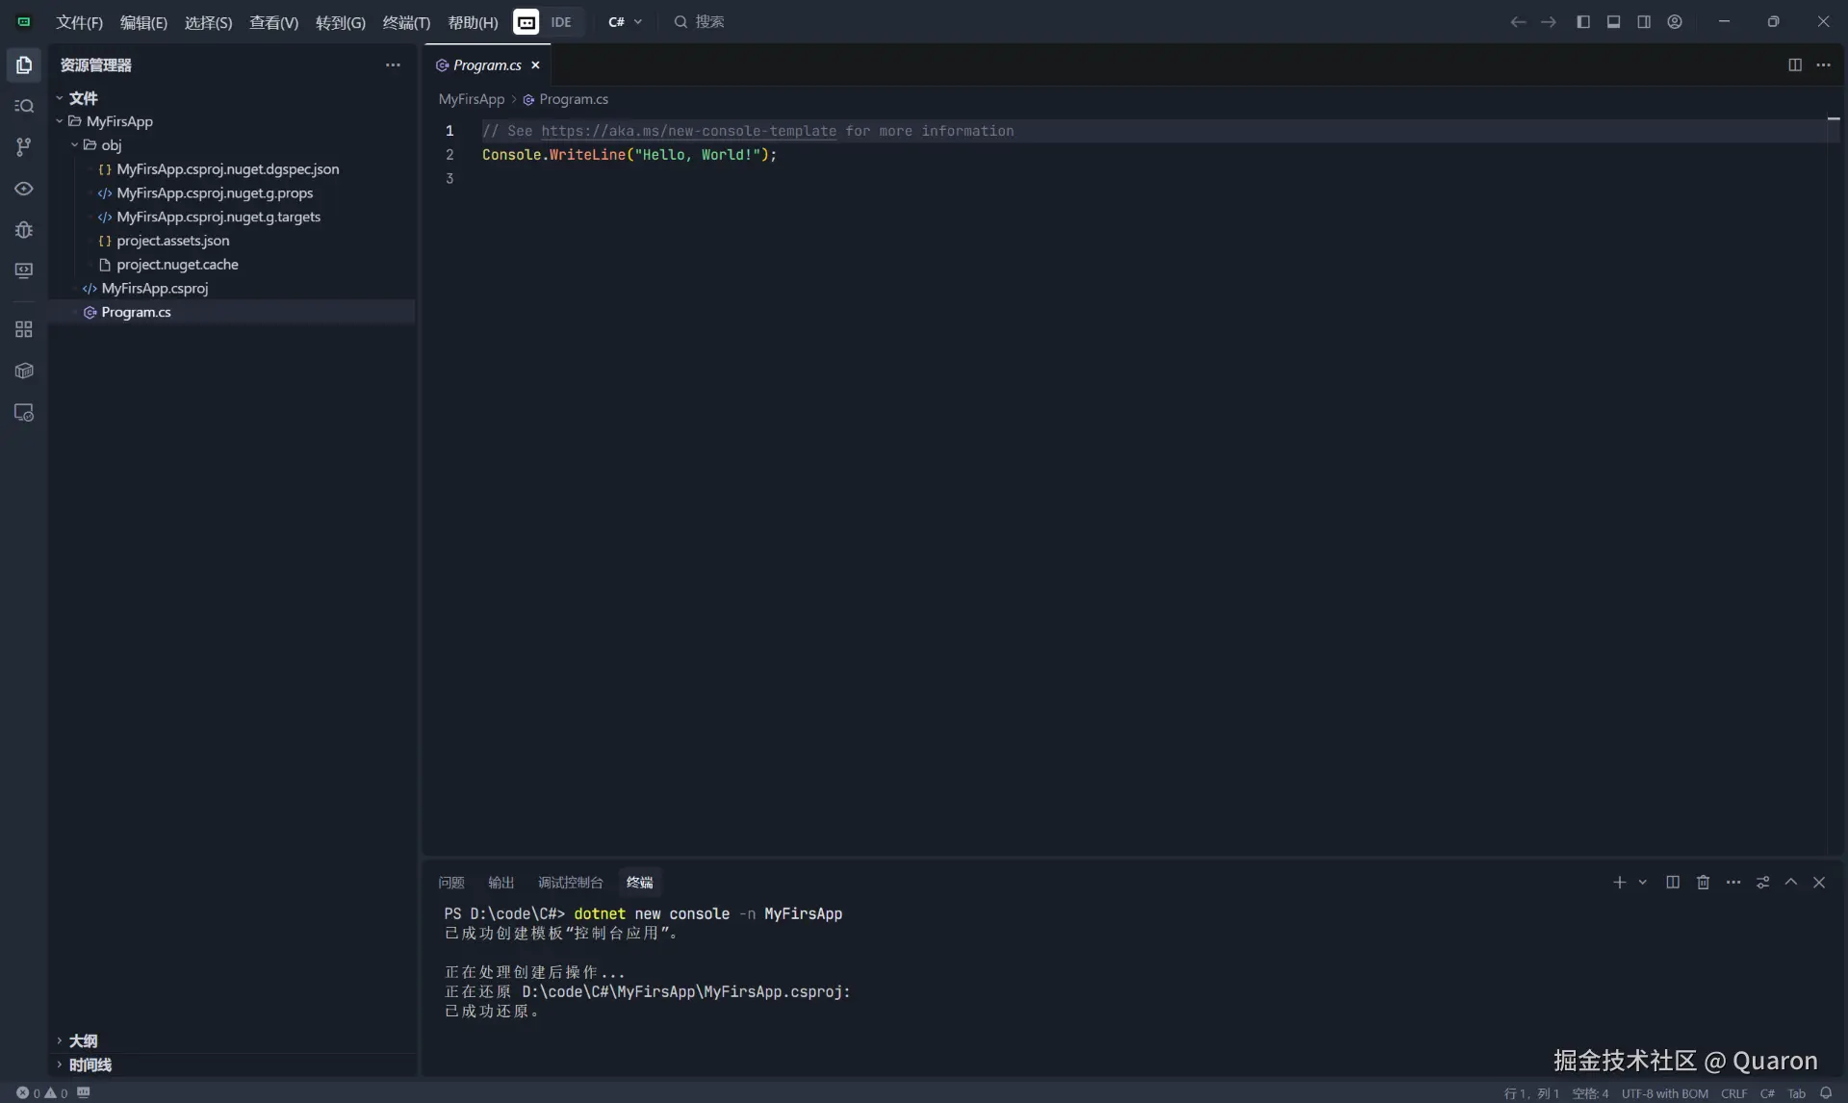The width and height of the screenshot is (1848, 1103).
Task: Click the 搜索 search box
Action: click(709, 21)
